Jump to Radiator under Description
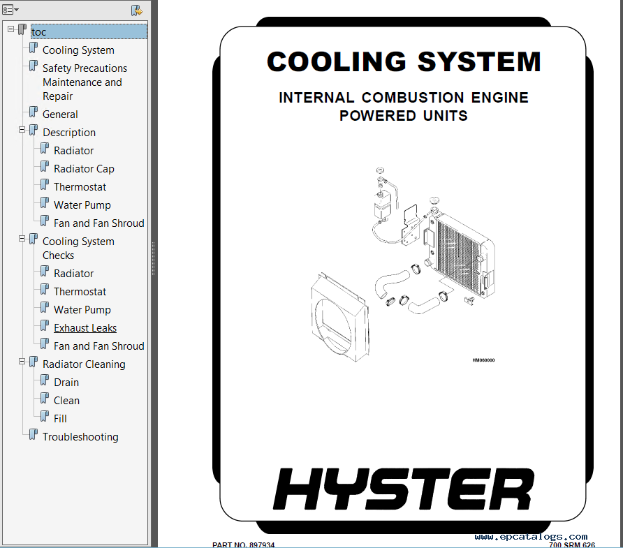 73,151
